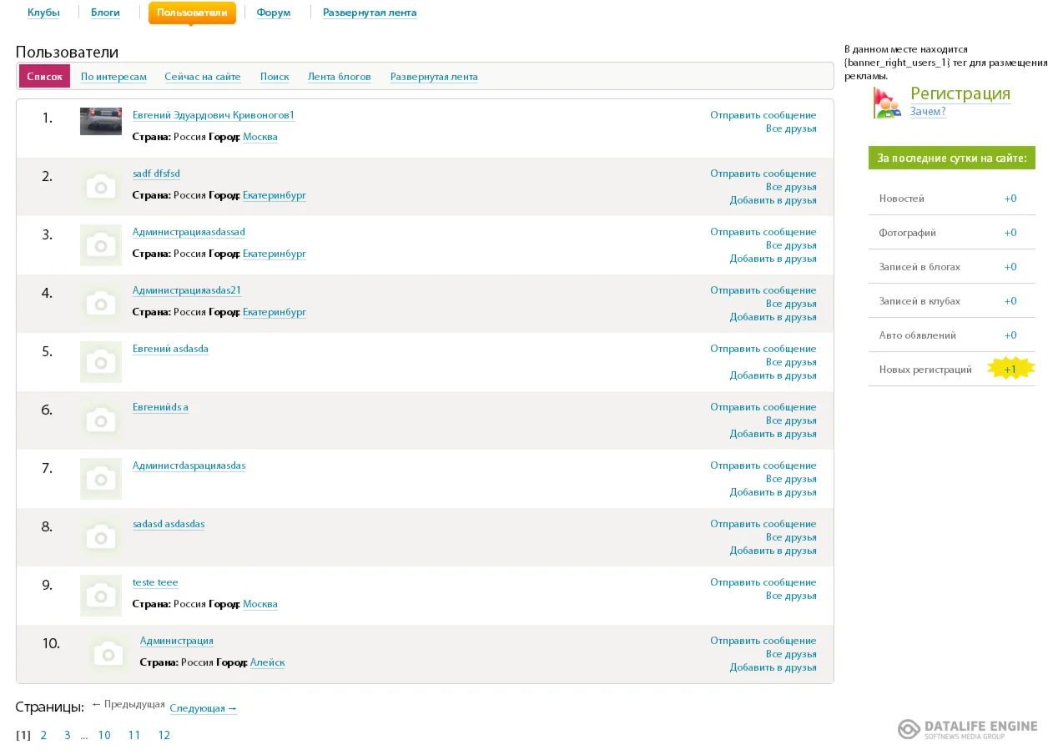Click the placeholder avatar of Администрацияasdassad
Viewport: 1058px width, 755px height.
tap(101, 245)
